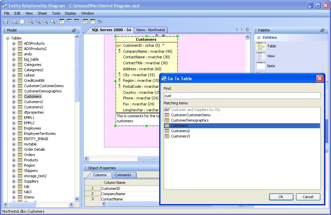
Task: Open the Display menu
Action: pyautogui.click(x=70, y=13)
